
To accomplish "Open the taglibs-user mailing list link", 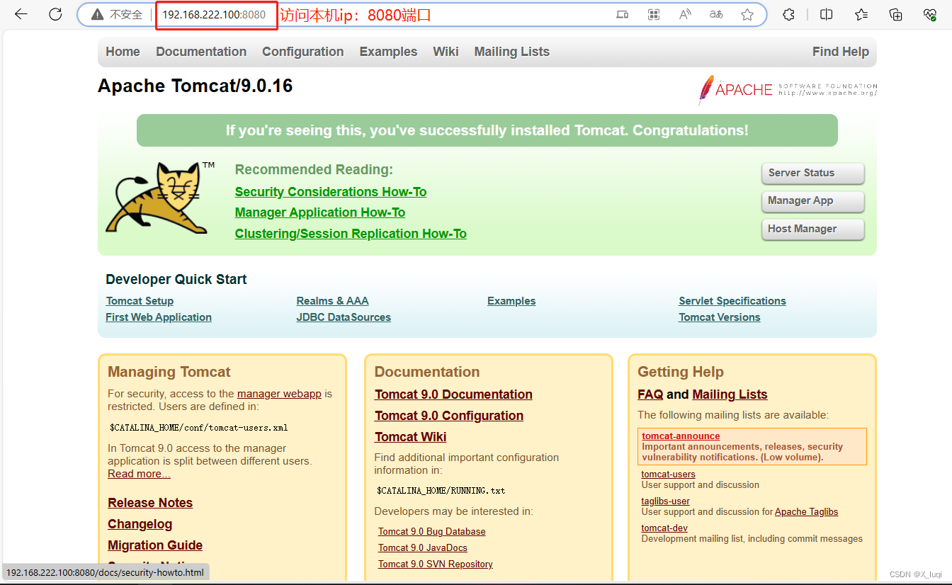I will pyautogui.click(x=666, y=501).
